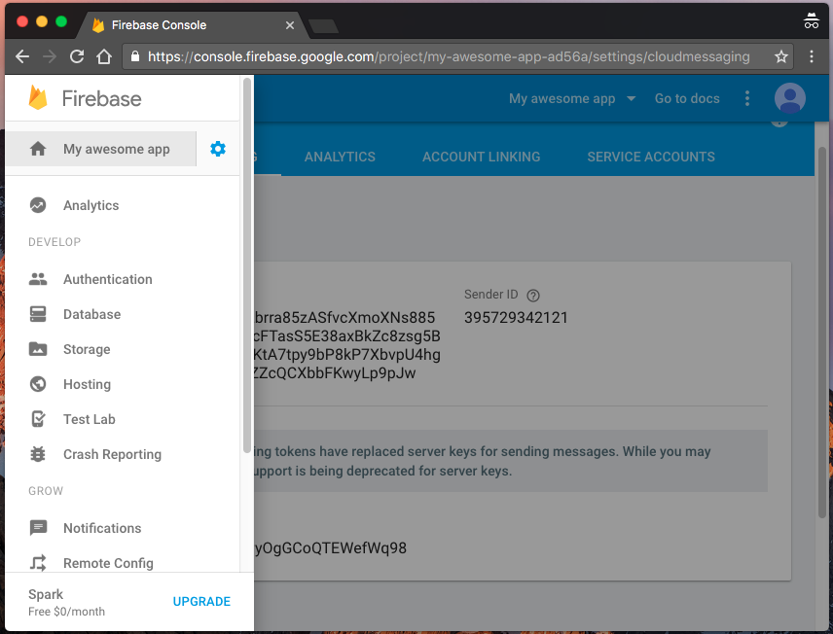Screen dimensions: 833x634
Task: Open Authentication from the sidebar
Action: point(123,279)
